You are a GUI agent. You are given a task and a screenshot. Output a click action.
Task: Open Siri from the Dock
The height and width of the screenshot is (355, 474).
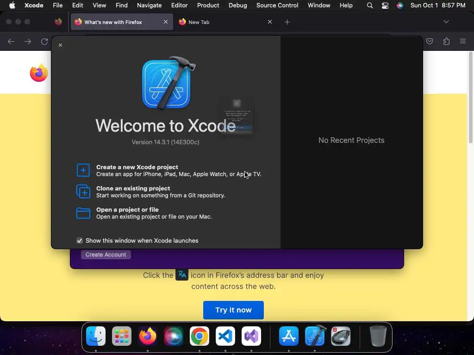[x=174, y=336]
